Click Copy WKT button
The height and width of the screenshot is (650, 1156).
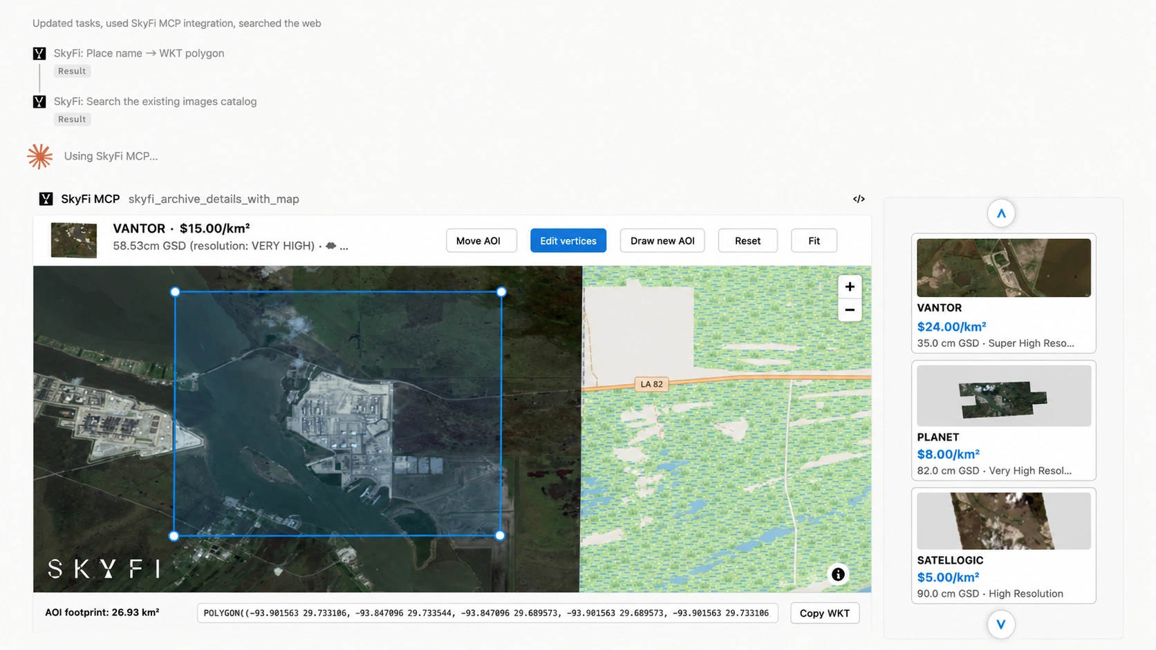[x=825, y=613]
